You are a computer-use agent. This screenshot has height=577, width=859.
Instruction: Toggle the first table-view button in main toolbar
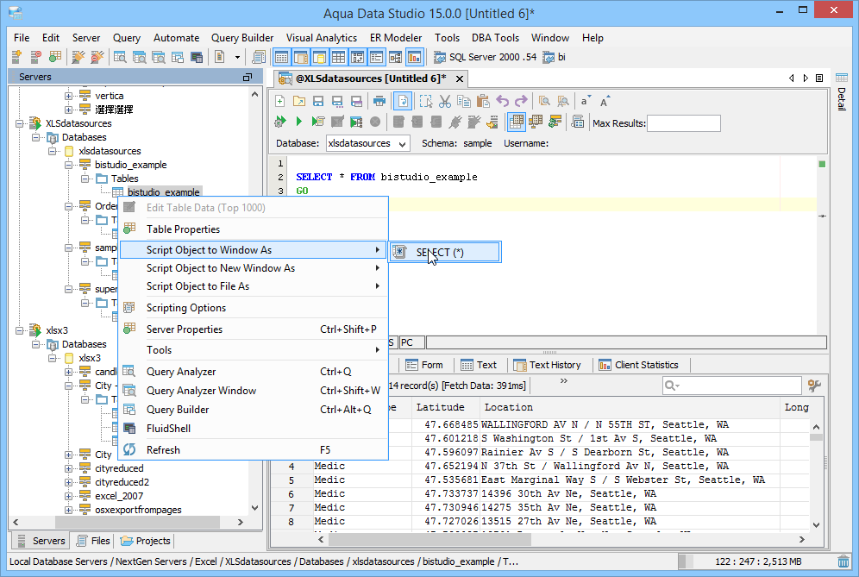tap(281, 57)
